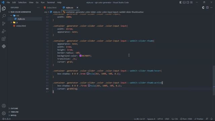Open the Terminal menu
This screenshot has height=121, width=215.
[51, 2]
